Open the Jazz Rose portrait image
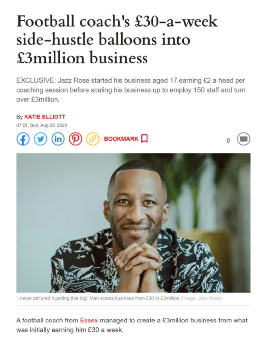The image size is (278, 345). pyautogui.click(x=133, y=223)
